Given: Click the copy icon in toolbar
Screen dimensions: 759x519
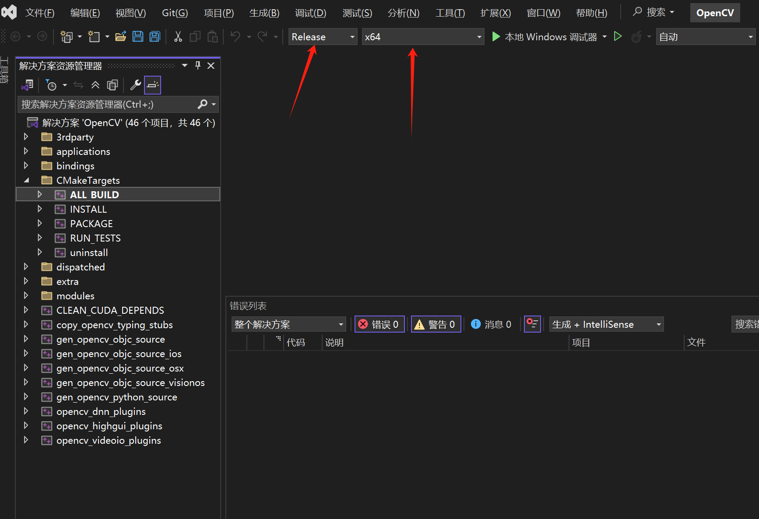Looking at the screenshot, I should coord(195,37).
